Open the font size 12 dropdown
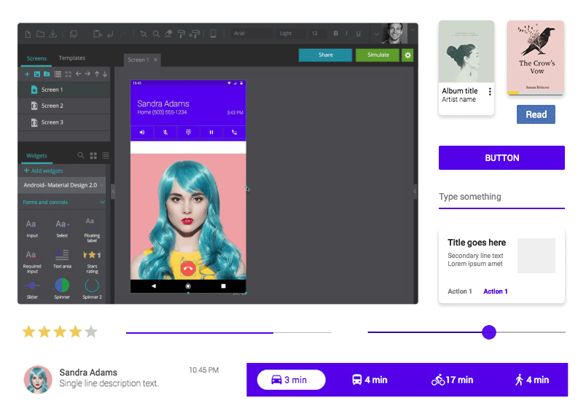 [x=318, y=34]
